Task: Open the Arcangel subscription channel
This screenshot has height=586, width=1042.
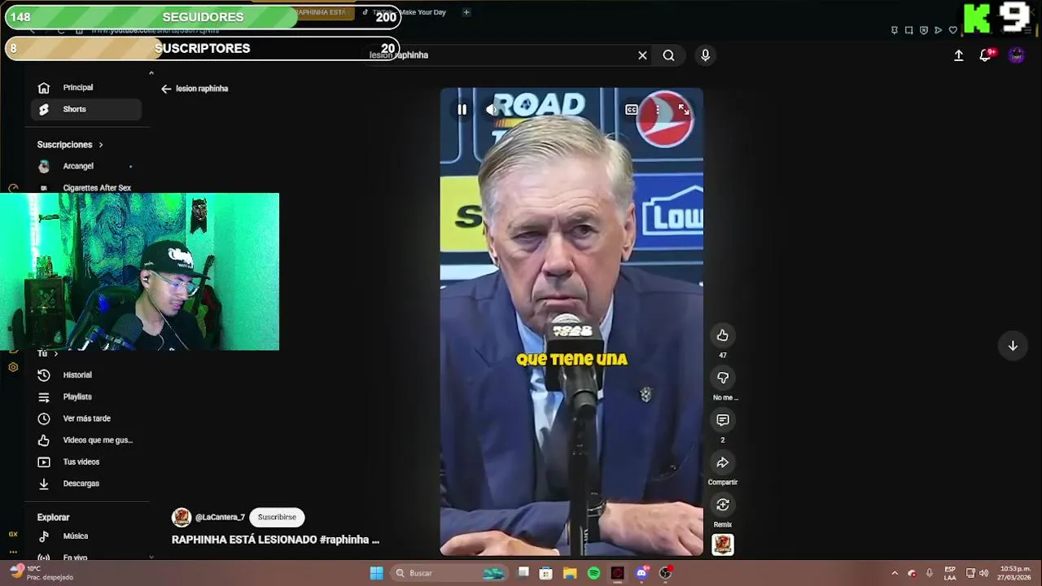Action: coord(86,166)
